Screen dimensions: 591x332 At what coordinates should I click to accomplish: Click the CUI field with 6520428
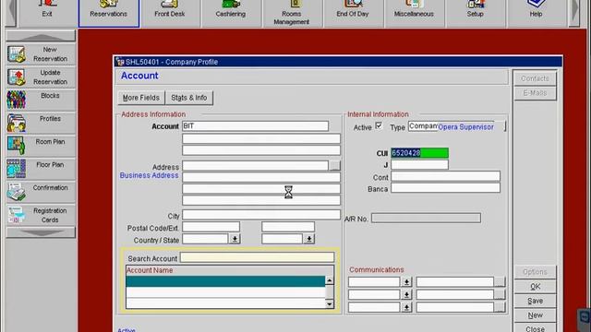point(419,153)
